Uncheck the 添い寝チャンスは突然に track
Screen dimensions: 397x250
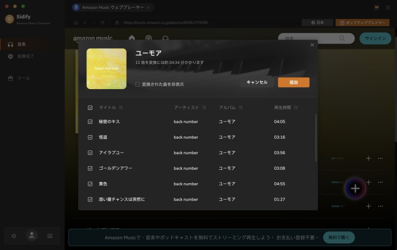pos(90,200)
